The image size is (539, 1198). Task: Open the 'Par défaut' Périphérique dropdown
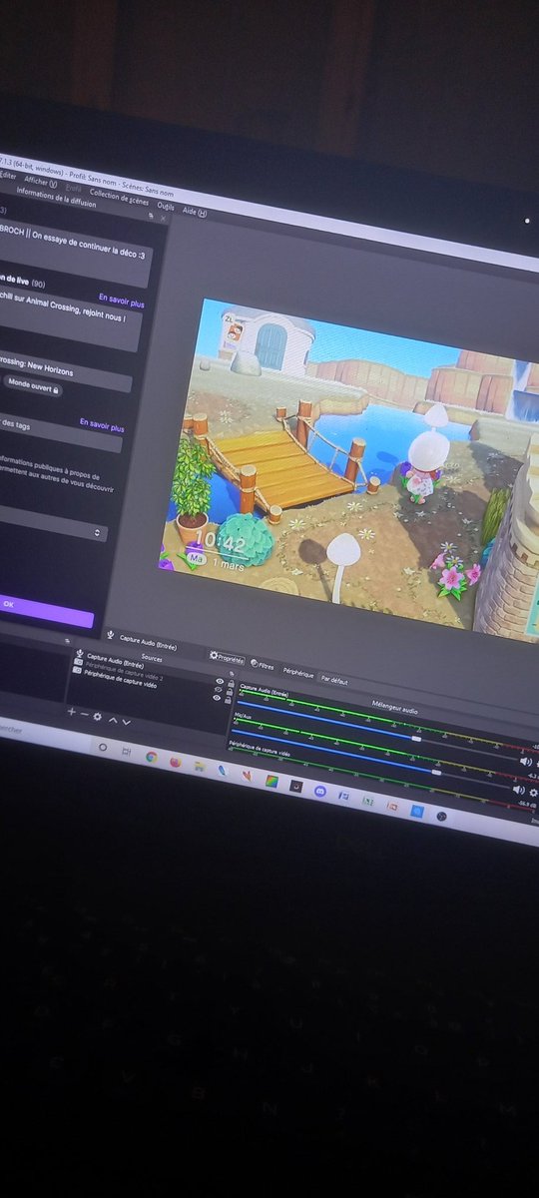tap(333, 679)
